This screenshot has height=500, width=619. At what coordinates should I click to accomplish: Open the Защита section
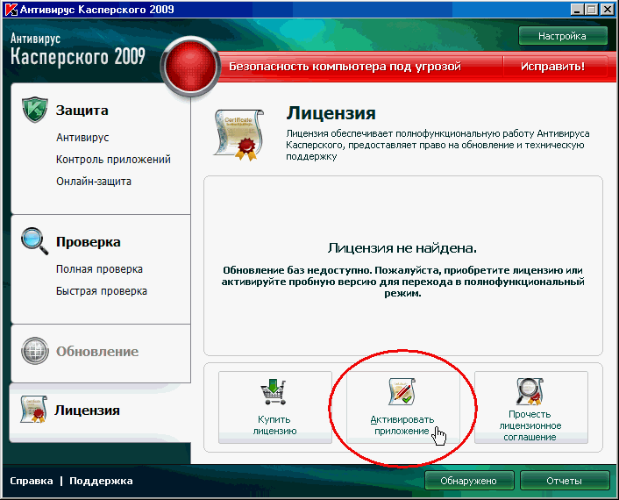pos(82,111)
